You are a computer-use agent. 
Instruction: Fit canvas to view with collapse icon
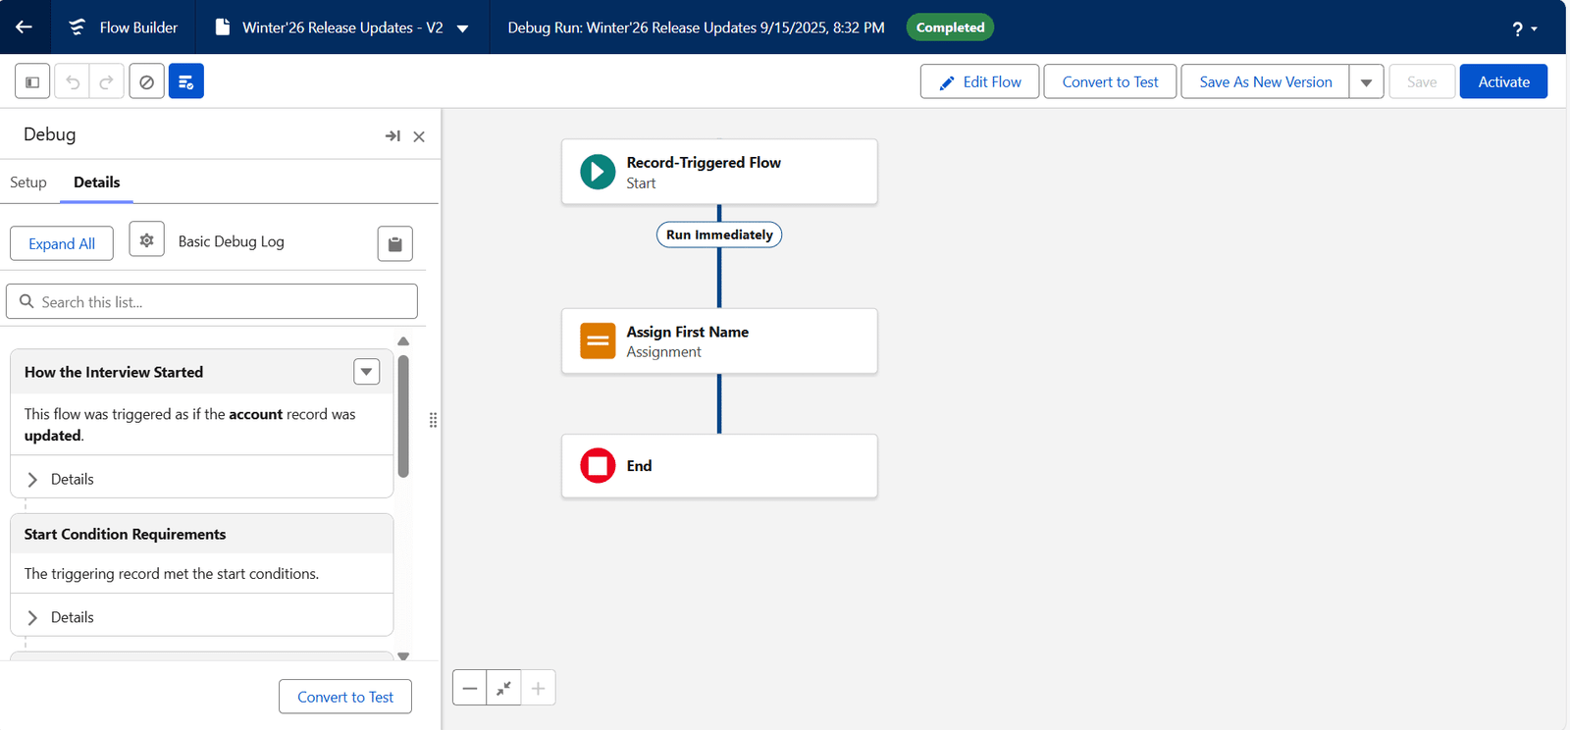[x=503, y=688]
